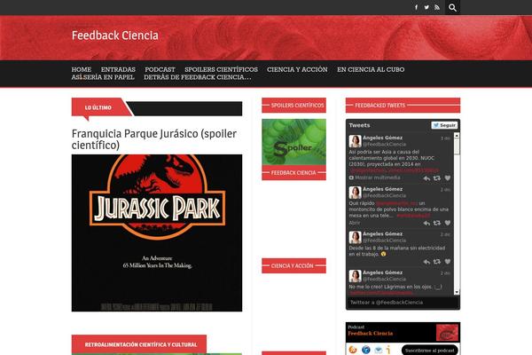Open the green Spoiler thumbnail image
Viewport: 532px width, 355px height.
[293, 142]
